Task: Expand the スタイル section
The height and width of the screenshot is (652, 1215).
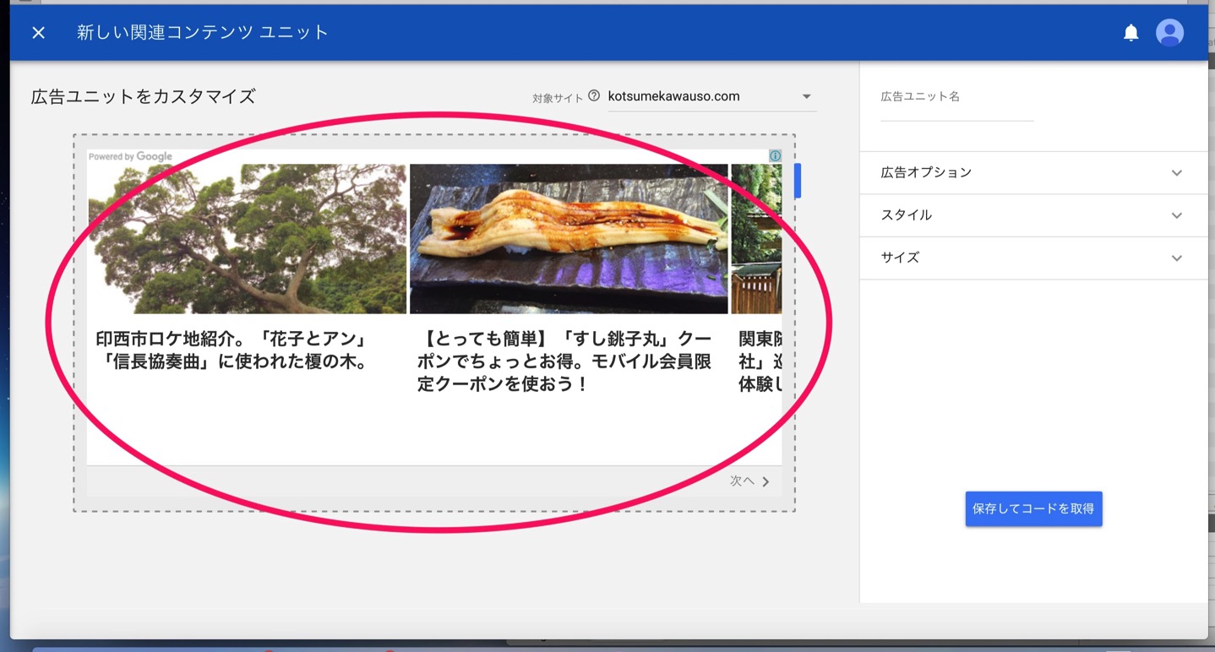Action: point(1033,215)
